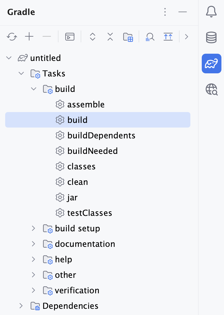Expand all nodes in the Gradle tree
224x315 pixels.
click(x=92, y=37)
